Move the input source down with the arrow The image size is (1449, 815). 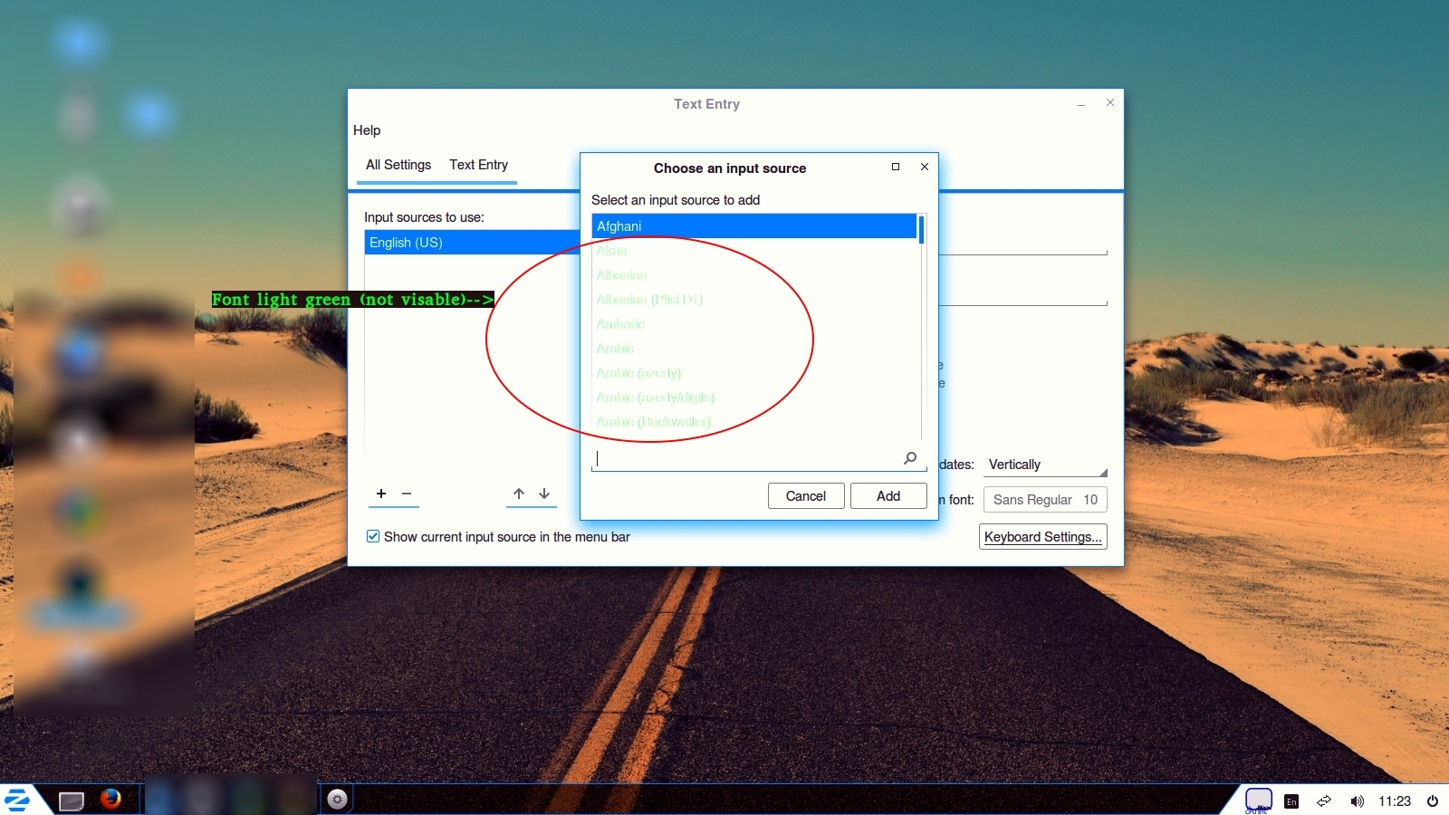pyautogui.click(x=544, y=494)
